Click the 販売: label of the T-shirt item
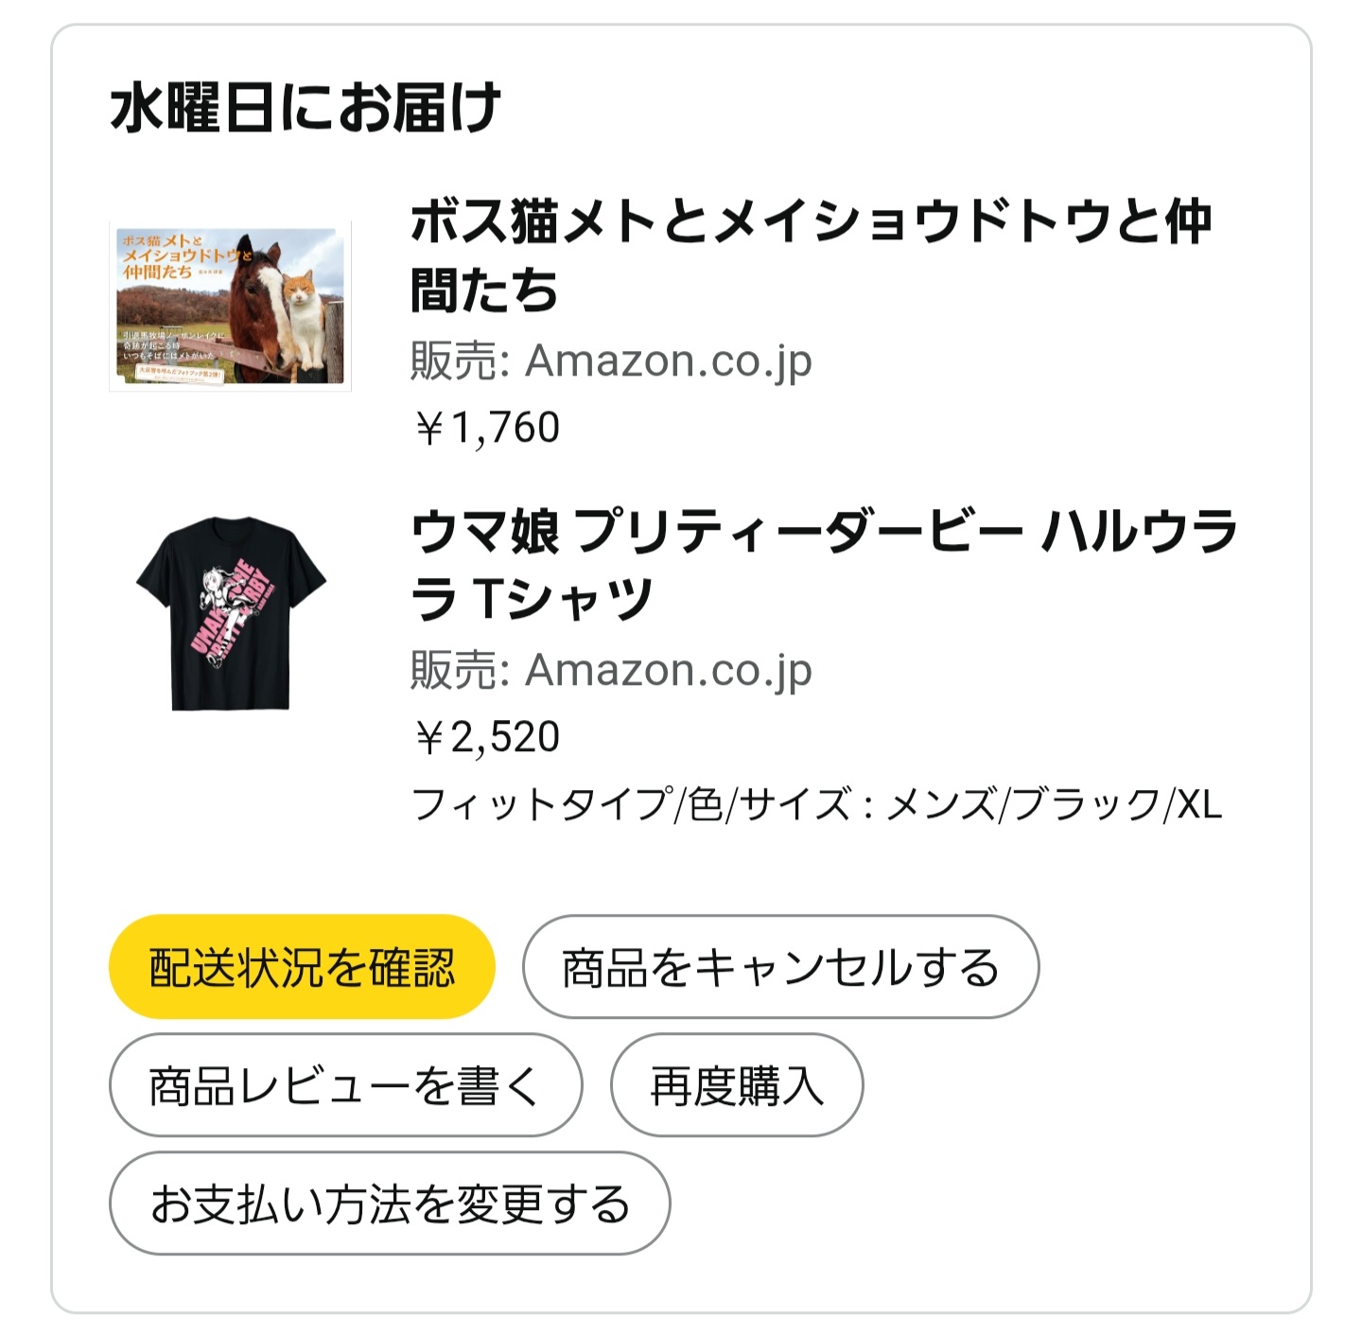This screenshot has height=1335, width=1362. point(460,670)
